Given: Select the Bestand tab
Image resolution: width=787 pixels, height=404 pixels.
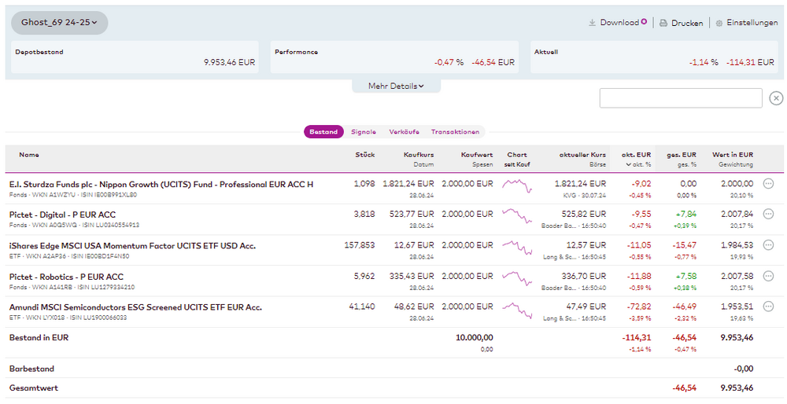Looking at the screenshot, I should click(x=323, y=132).
